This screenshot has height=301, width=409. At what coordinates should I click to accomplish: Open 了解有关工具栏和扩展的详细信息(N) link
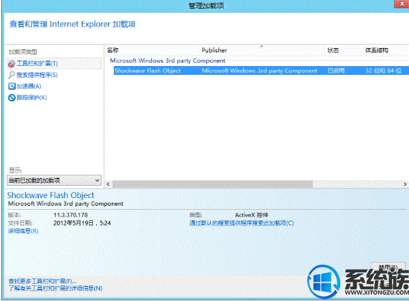coord(55,288)
